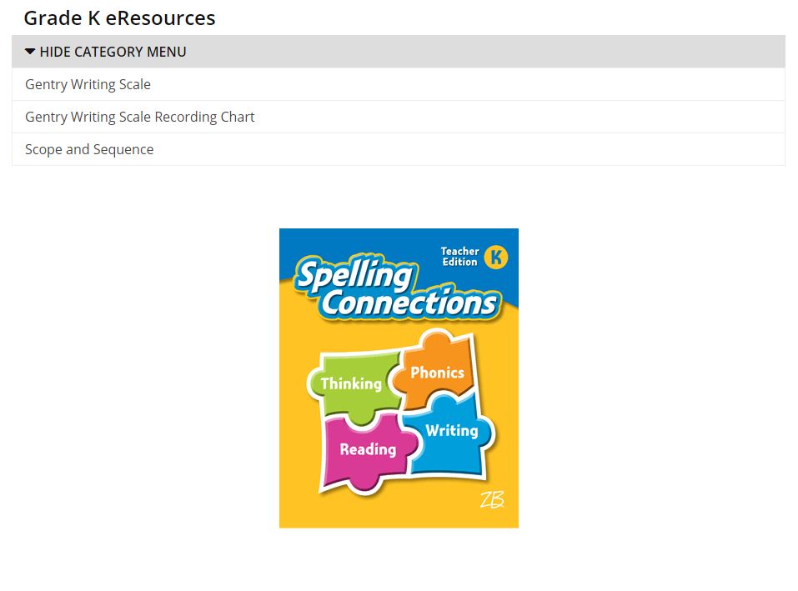
Task: Select the Scope and Sequence entry
Action: tap(89, 149)
